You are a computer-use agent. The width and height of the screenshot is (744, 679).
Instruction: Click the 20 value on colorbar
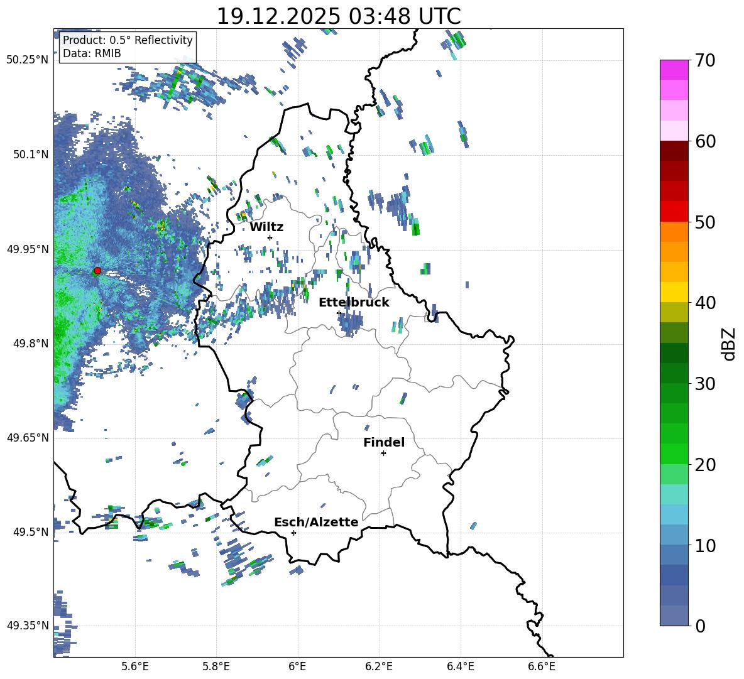tap(704, 465)
